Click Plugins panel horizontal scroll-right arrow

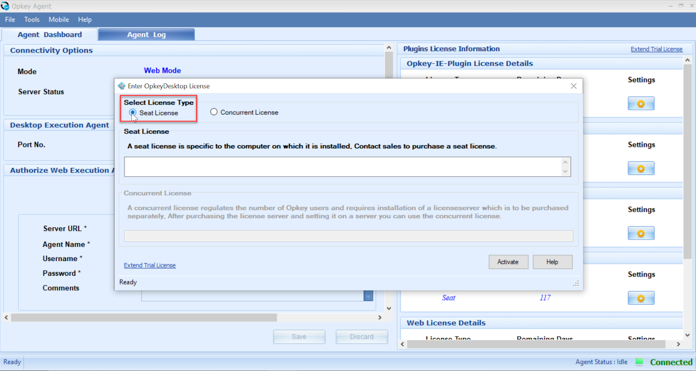[x=678, y=344]
